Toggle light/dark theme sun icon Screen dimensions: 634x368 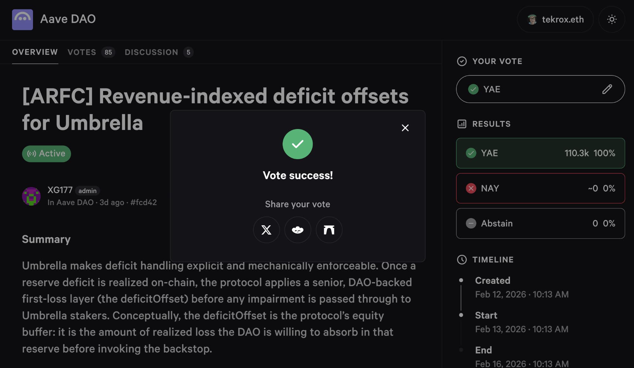[x=611, y=19]
